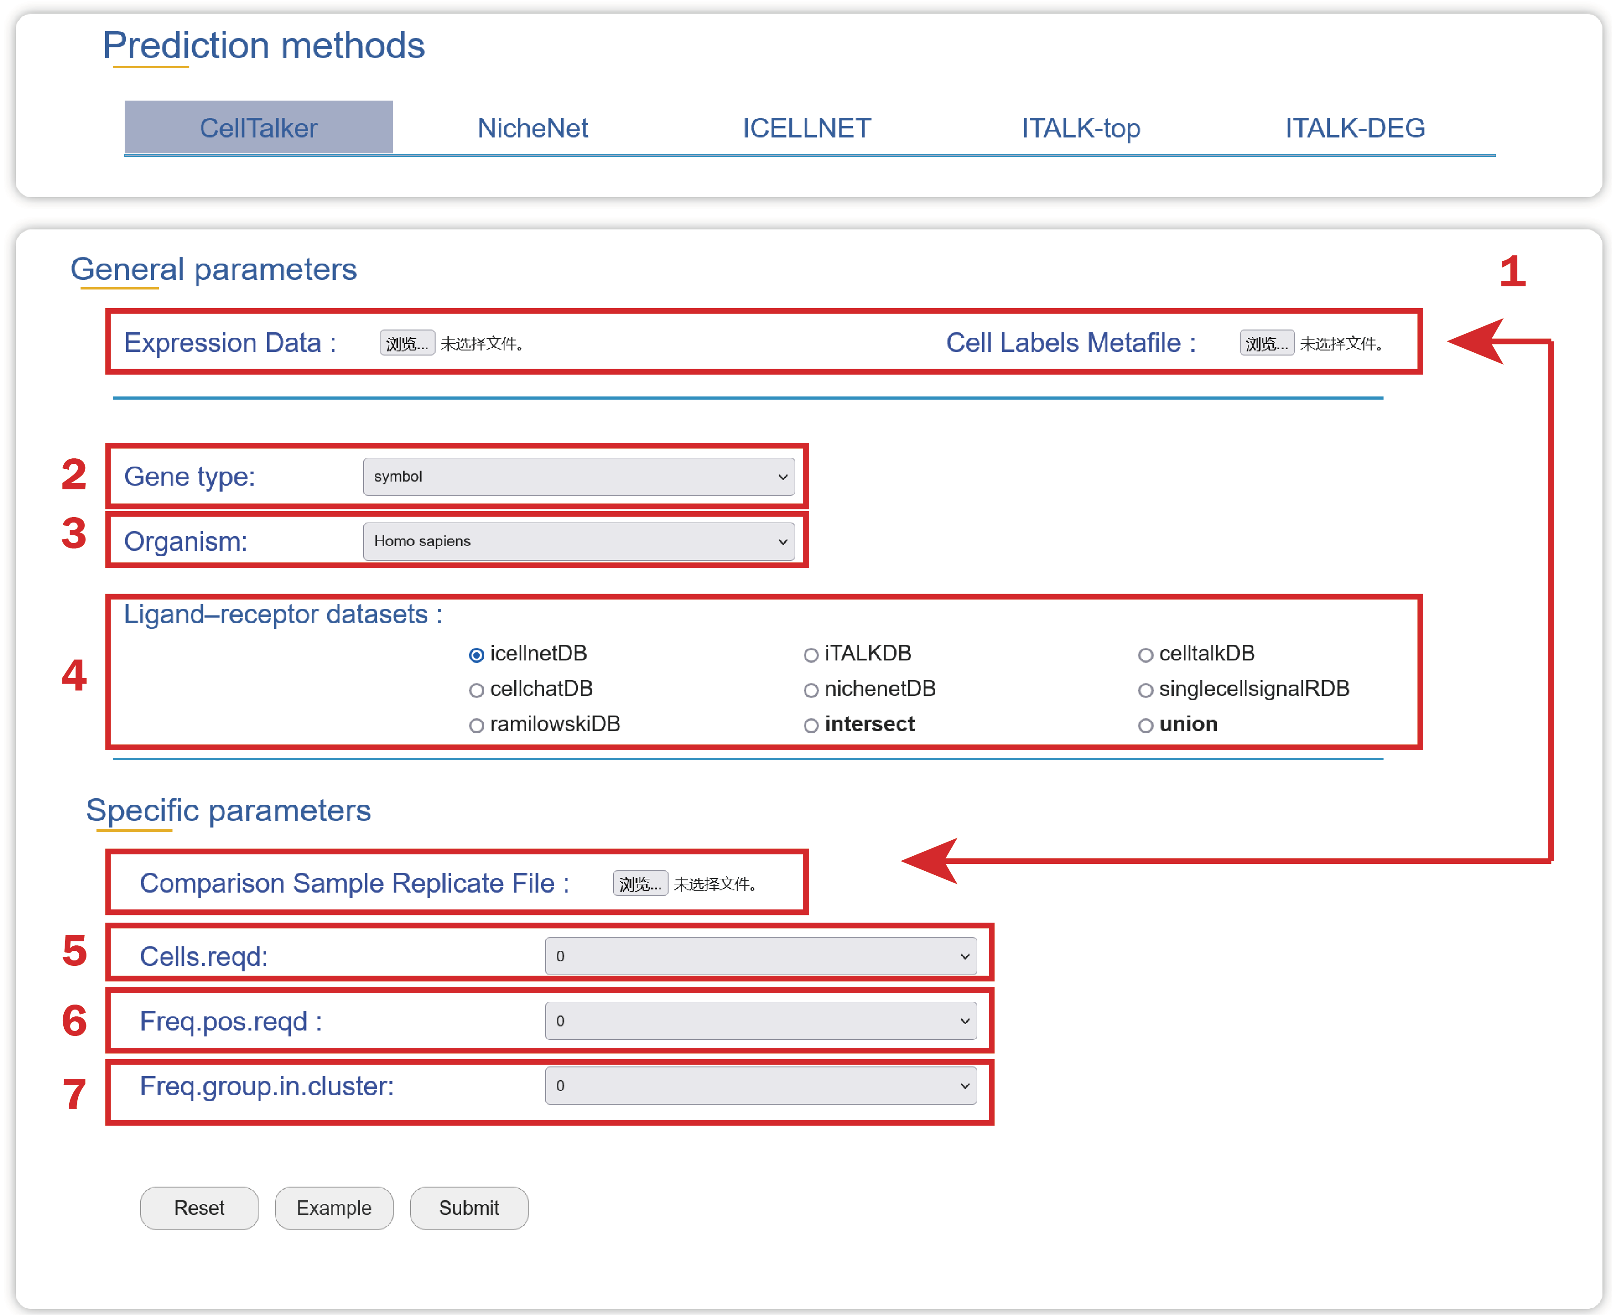Expand the Cells.reqd dropdown
The image size is (1612, 1315).
coord(760,956)
